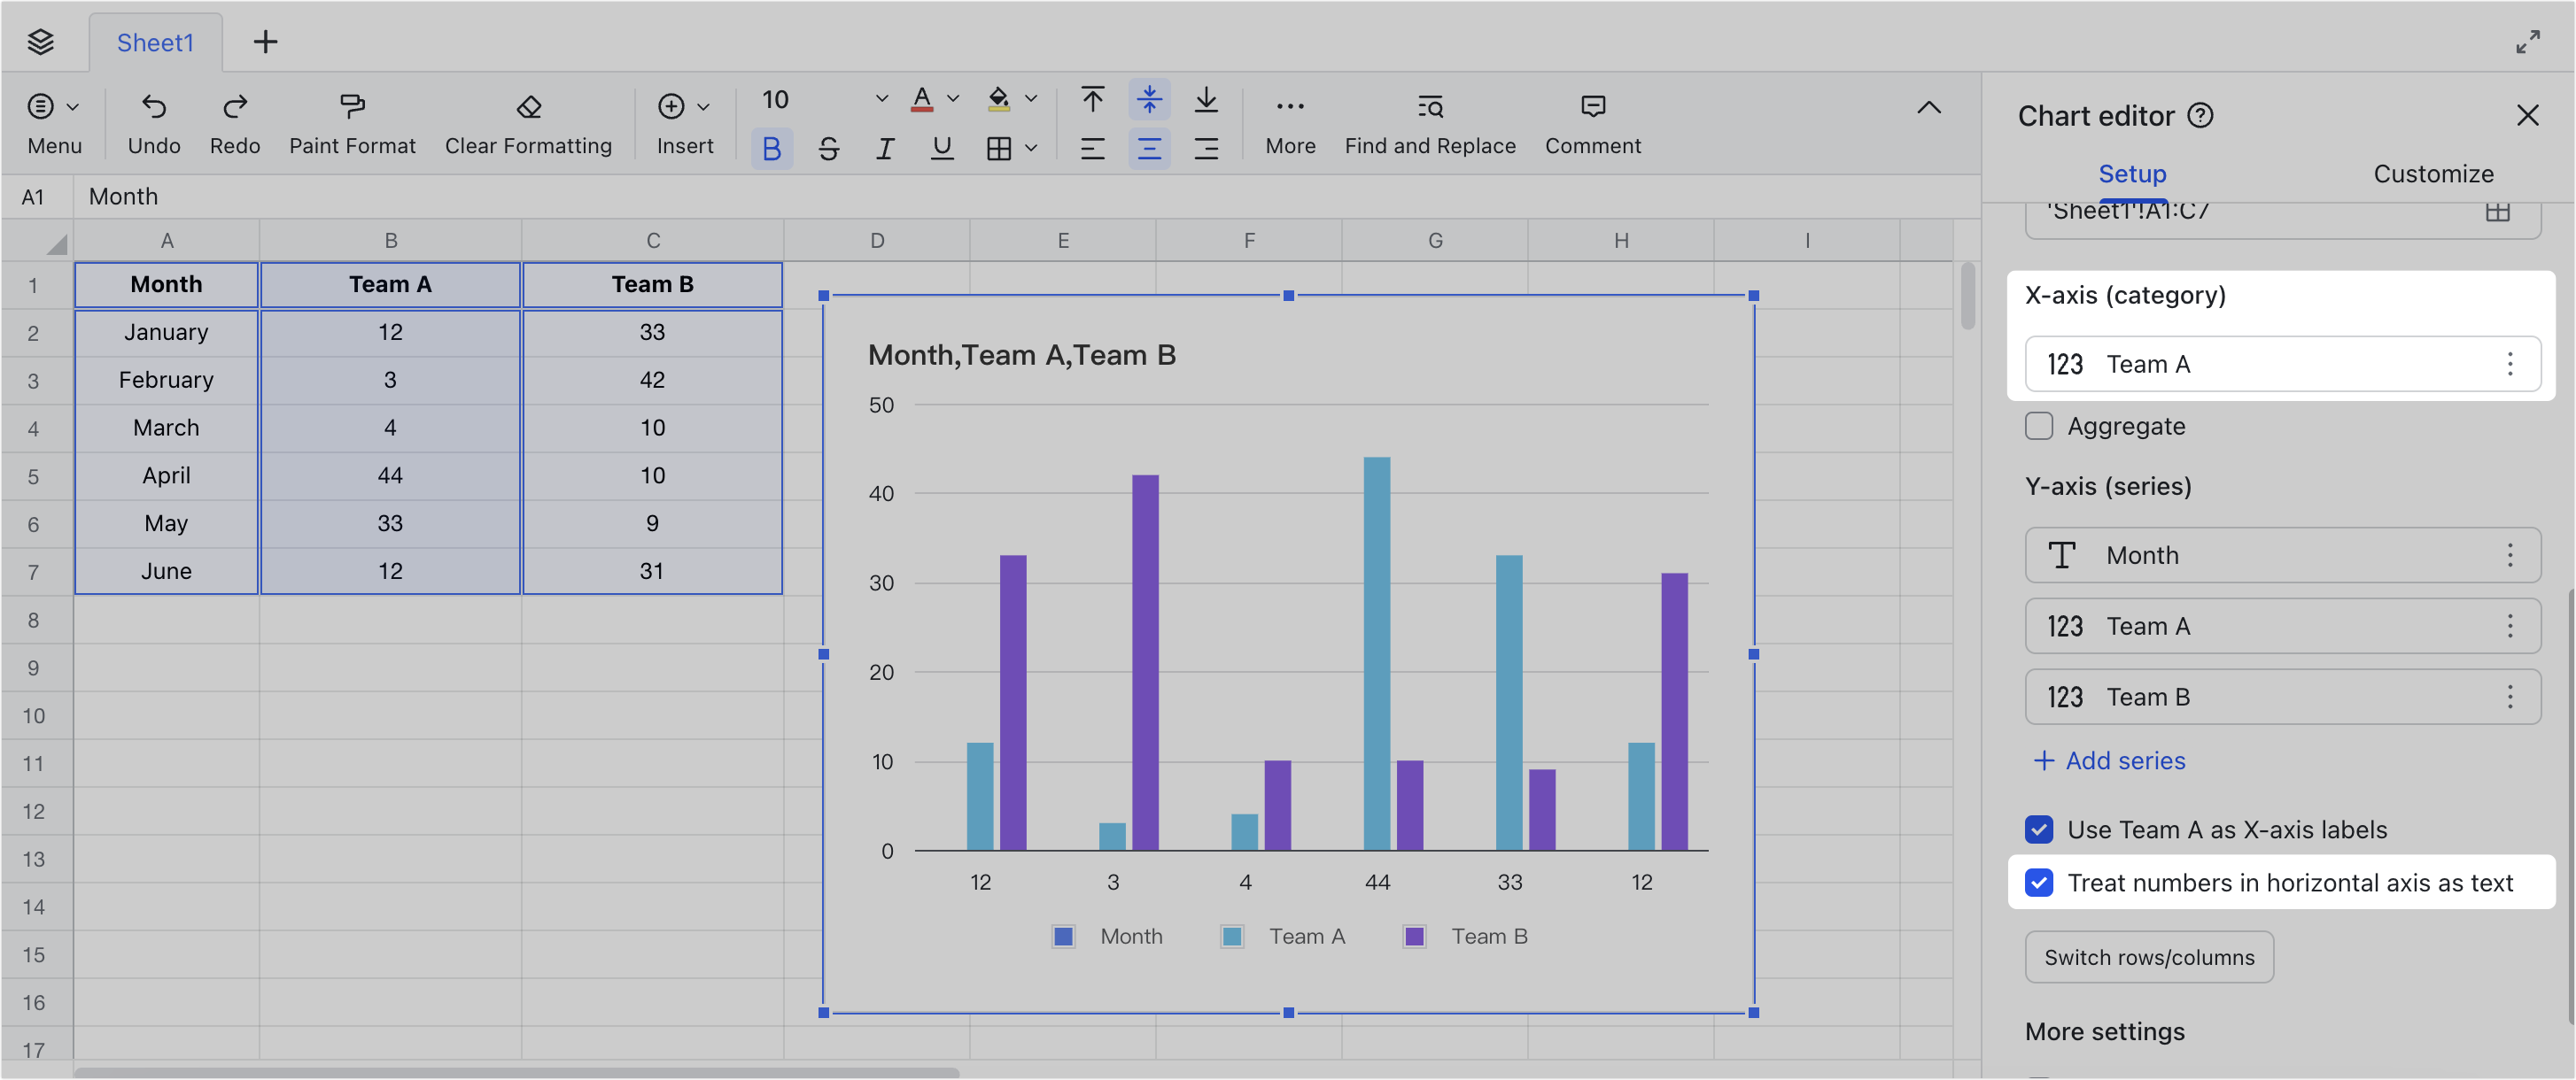Click Switch rows/columns button

point(2149,956)
